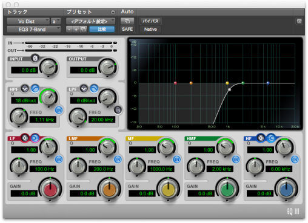This screenshot has width=308, height=223.
Task: Click the LF frequency field 100.0 Hz
Action: tap(43, 169)
